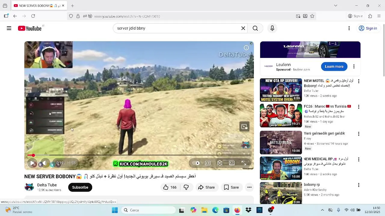Go back to the previous page
This screenshot has height=216, width=385.
(15, 16)
